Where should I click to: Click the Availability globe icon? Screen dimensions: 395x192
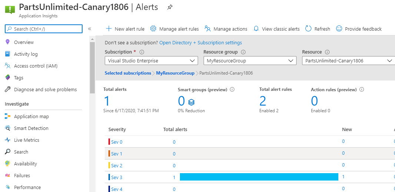7,163
